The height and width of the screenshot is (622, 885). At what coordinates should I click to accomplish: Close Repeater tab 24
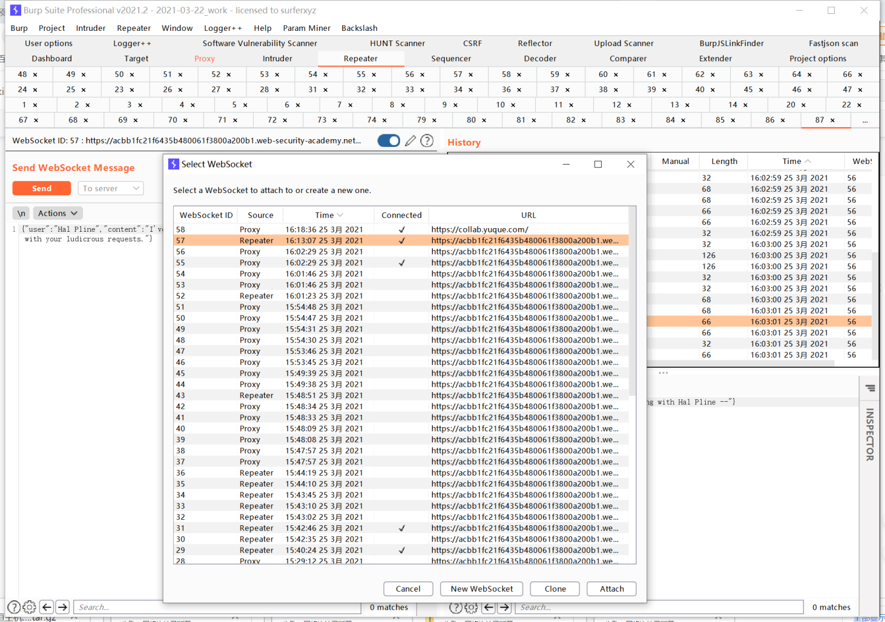[x=35, y=90]
